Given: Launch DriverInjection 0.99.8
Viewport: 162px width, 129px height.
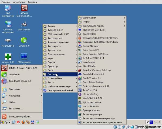Looking at the screenshot, I should [x=102, y=54].
